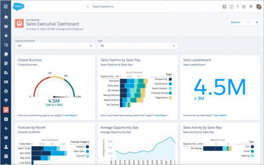Viewport: 264px width, 165px height.
Task: Open the Groups people sidebar icon
Action: 6,138
